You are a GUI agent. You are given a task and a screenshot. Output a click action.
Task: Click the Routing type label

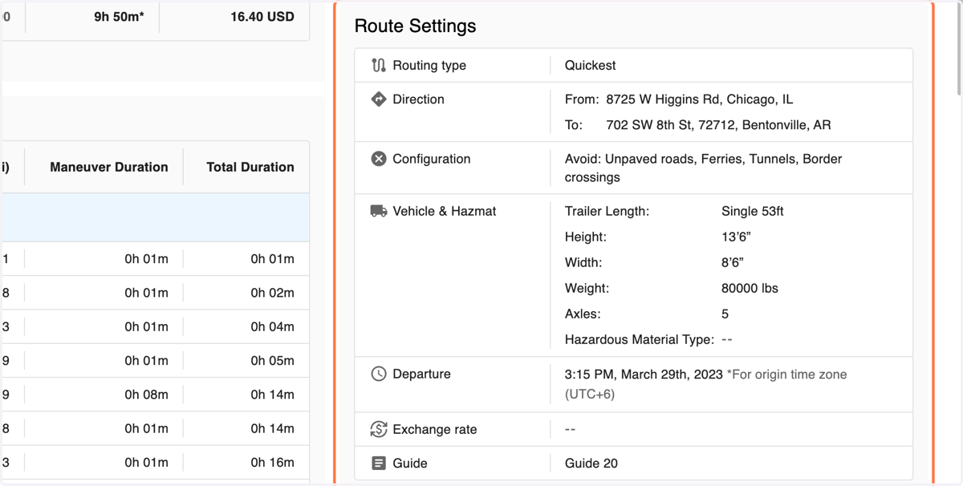(429, 66)
